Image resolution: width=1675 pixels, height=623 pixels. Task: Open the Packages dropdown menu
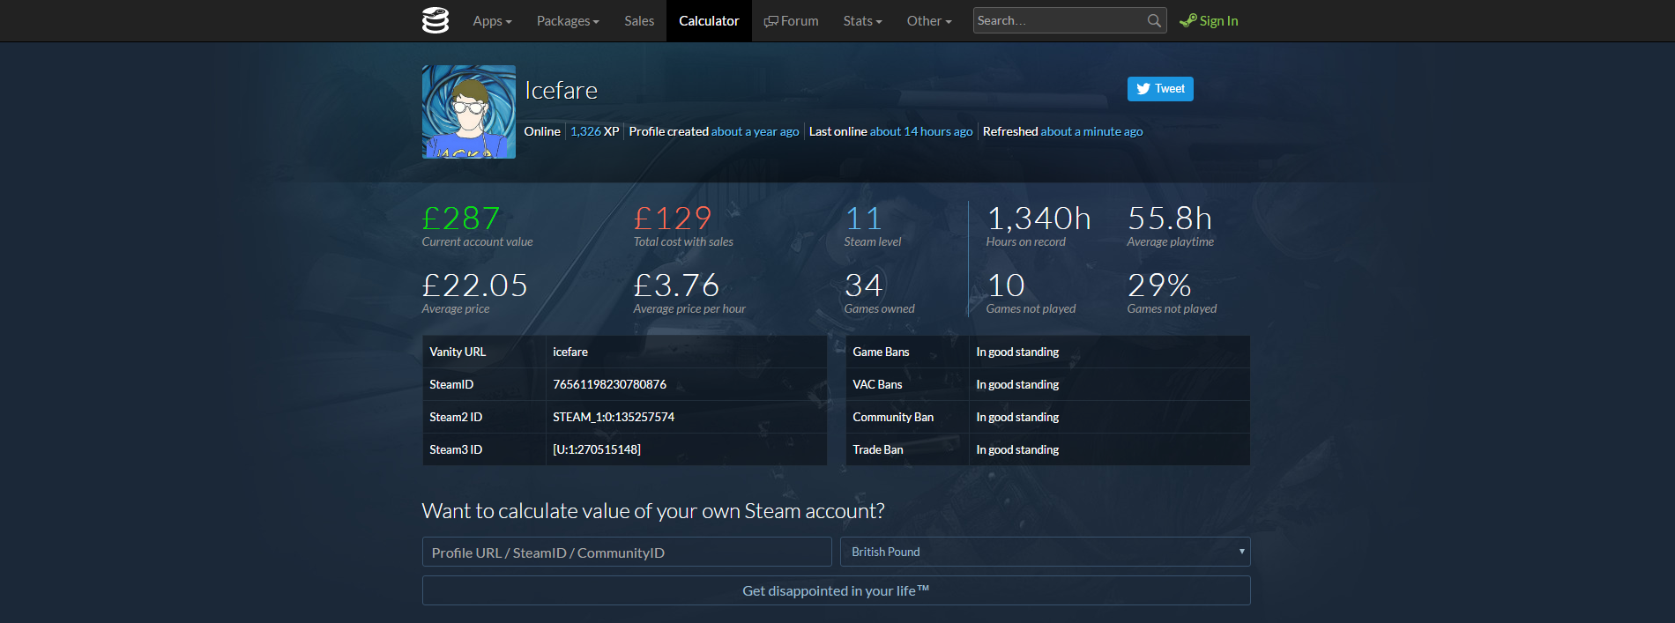(x=568, y=21)
